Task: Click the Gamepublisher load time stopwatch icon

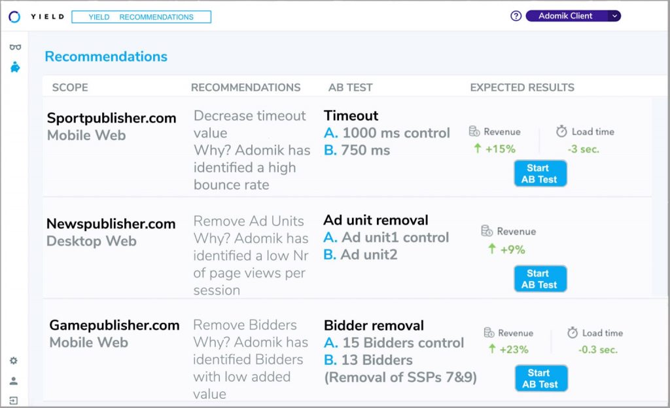Action: coord(573,333)
